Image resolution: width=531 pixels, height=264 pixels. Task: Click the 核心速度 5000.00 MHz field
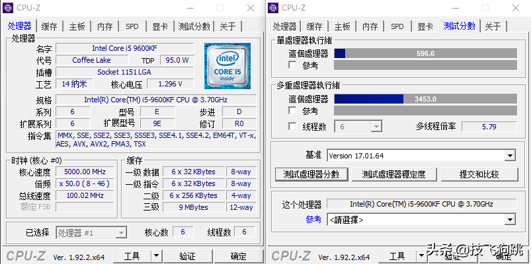point(84,172)
